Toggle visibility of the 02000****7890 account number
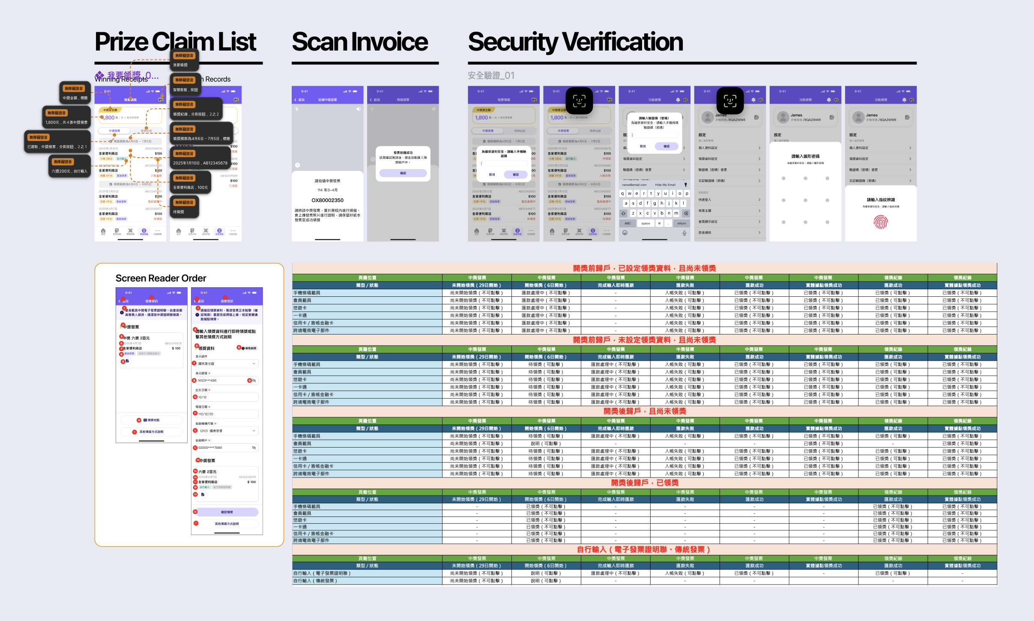 click(x=254, y=448)
